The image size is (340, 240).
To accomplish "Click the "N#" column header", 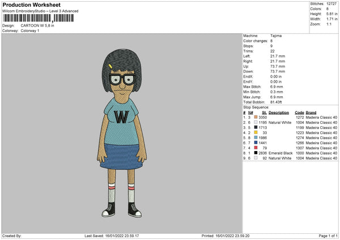I will (250, 113).
